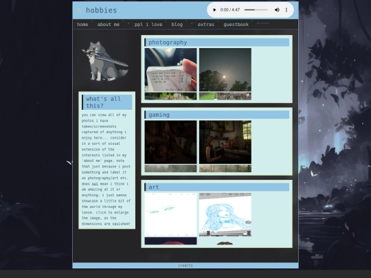Click the 0:00 / 4:47 time display
371x278 pixels.
click(230, 10)
